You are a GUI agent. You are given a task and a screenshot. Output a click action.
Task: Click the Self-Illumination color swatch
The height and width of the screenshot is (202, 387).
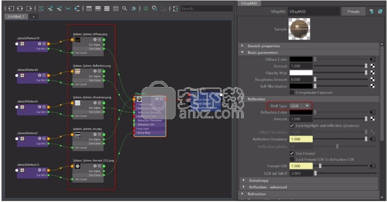coord(301,86)
